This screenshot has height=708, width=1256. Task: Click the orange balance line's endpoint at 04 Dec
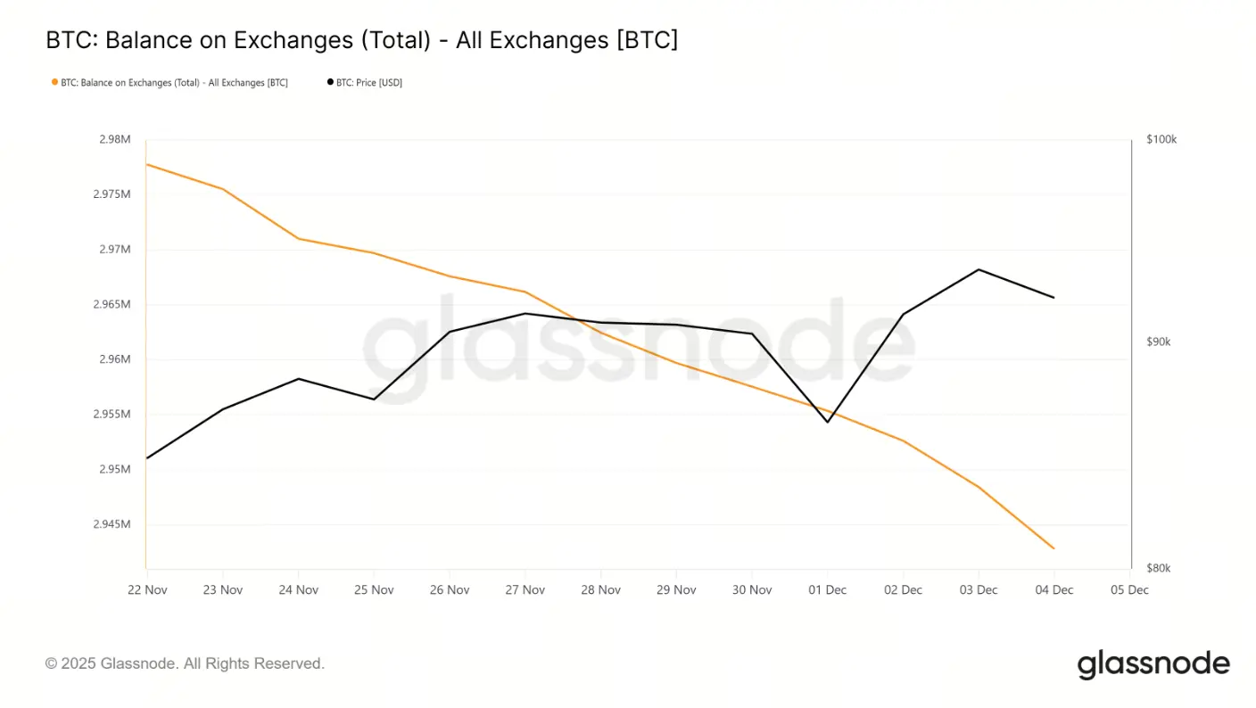[1054, 548]
